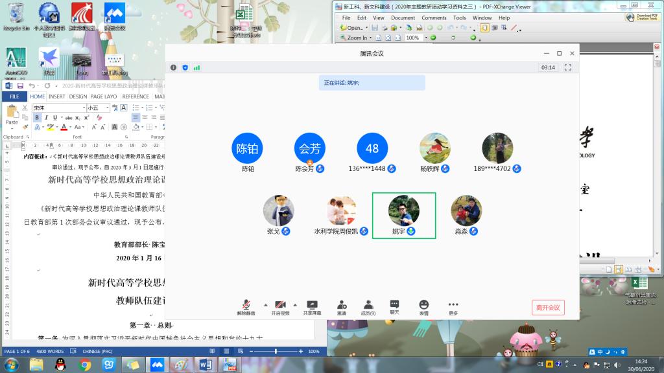Open the Document menu in PDF-XChange Viewer
The height and width of the screenshot is (373, 664).
pyautogui.click(x=403, y=18)
